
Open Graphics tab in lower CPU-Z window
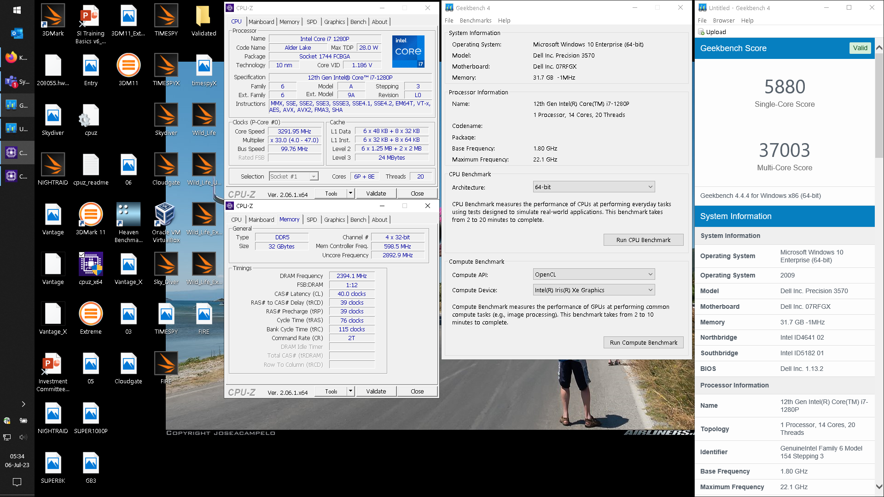click(x=334, y=220)
